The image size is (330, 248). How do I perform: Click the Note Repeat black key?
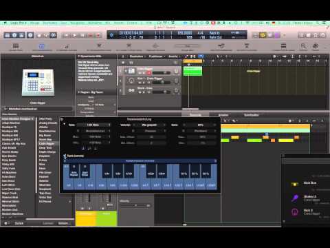pos(74,171)
